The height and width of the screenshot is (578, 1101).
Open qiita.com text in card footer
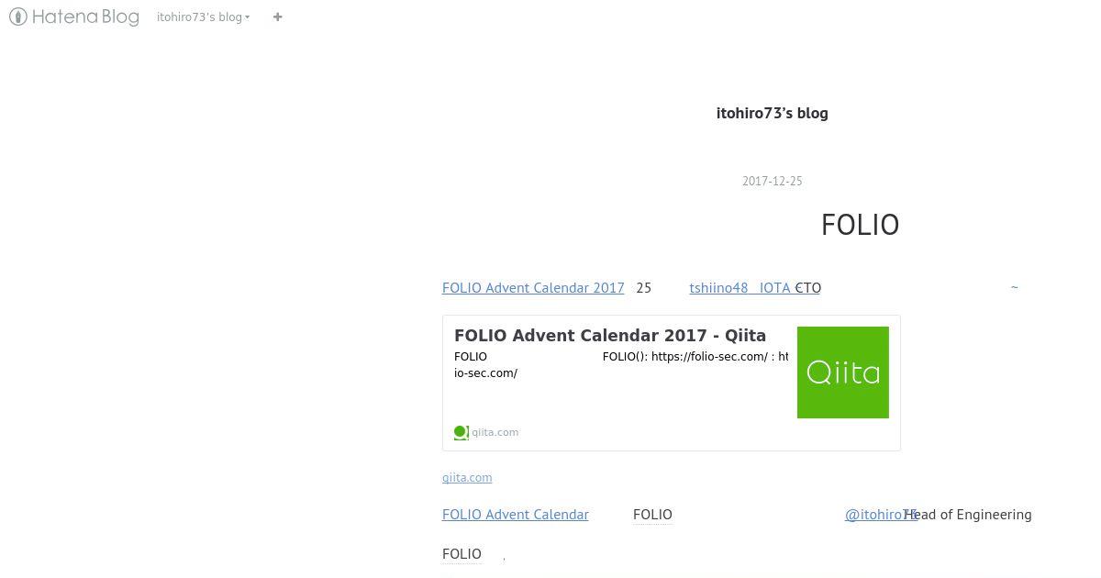click(x=495, y=432)
